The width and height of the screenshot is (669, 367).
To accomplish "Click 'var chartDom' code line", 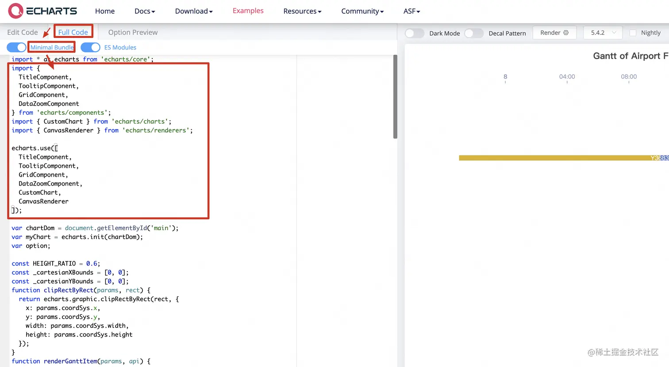I will tap(95, 228).
